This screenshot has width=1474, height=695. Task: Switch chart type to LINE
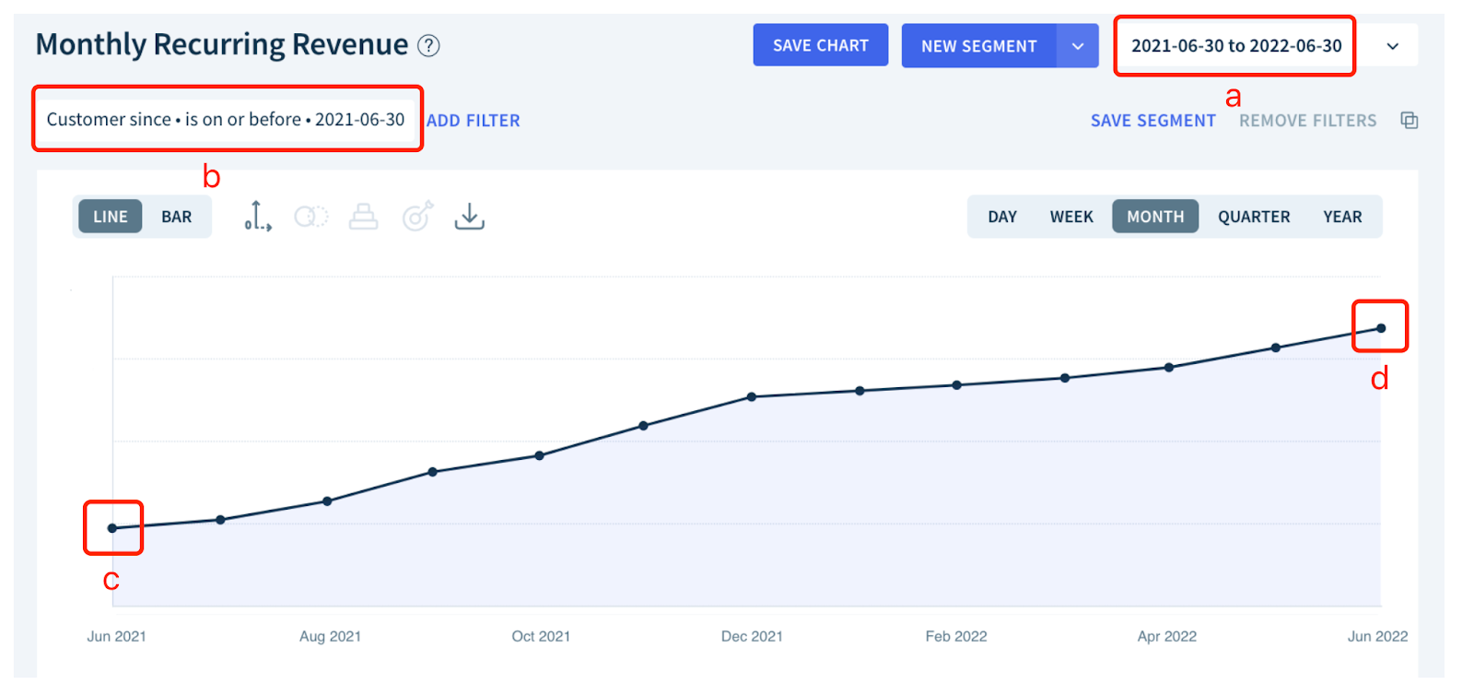[111, 217]
